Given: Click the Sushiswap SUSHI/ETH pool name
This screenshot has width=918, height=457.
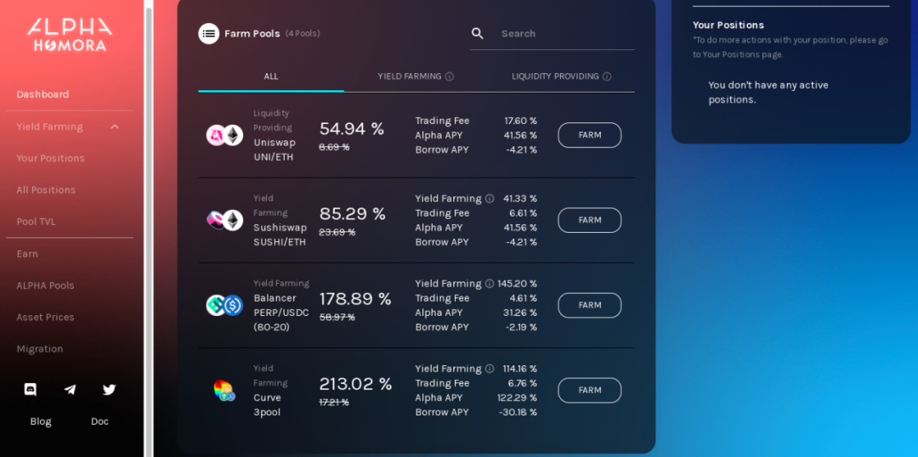Looking at the screenshot, I should click(x=280, y=234).
